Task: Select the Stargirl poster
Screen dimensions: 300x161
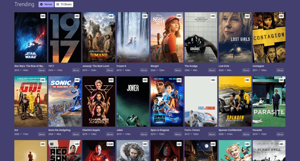Action: (167, 37)
